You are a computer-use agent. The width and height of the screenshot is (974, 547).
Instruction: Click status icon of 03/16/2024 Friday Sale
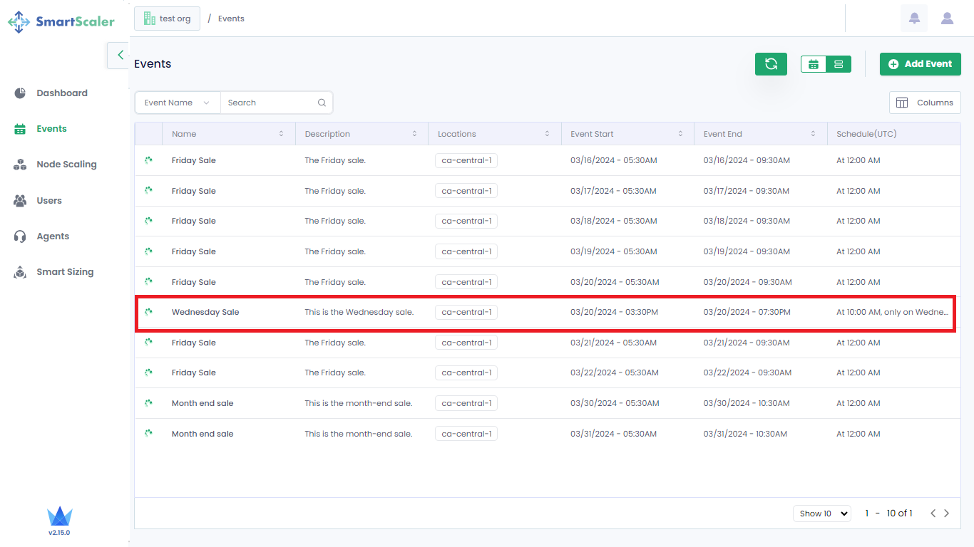[148, 160]
